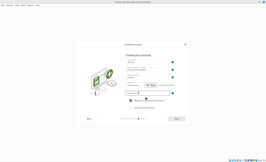Screen dimensions: 266x162
Task: Go Back to previous installer step
Action: point(89,119)
